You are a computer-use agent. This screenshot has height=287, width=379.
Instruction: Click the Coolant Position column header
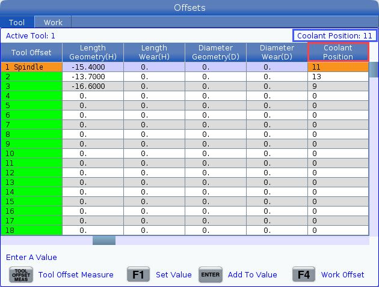point(337,52)
